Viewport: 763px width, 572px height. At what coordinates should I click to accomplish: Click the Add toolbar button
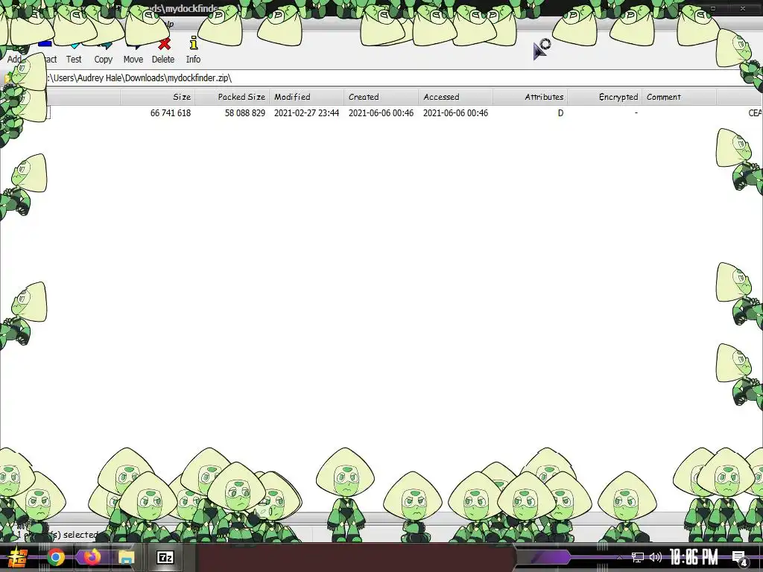(13, 59)
